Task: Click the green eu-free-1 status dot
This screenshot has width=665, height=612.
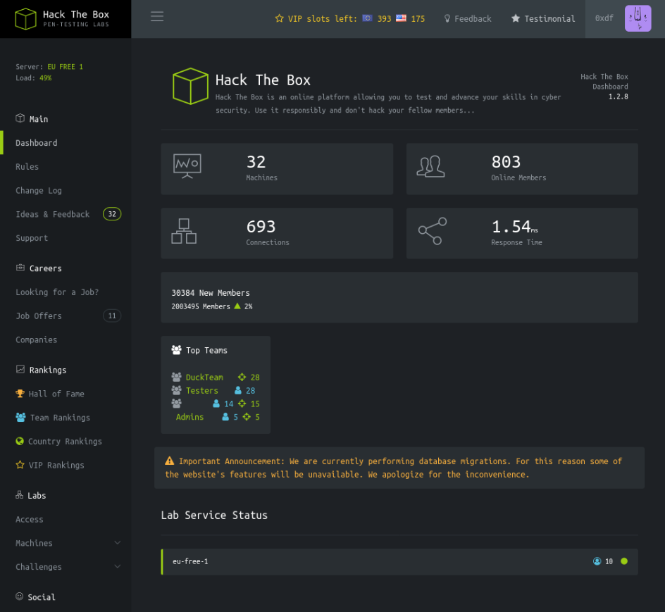Action: tap(624, 561)
